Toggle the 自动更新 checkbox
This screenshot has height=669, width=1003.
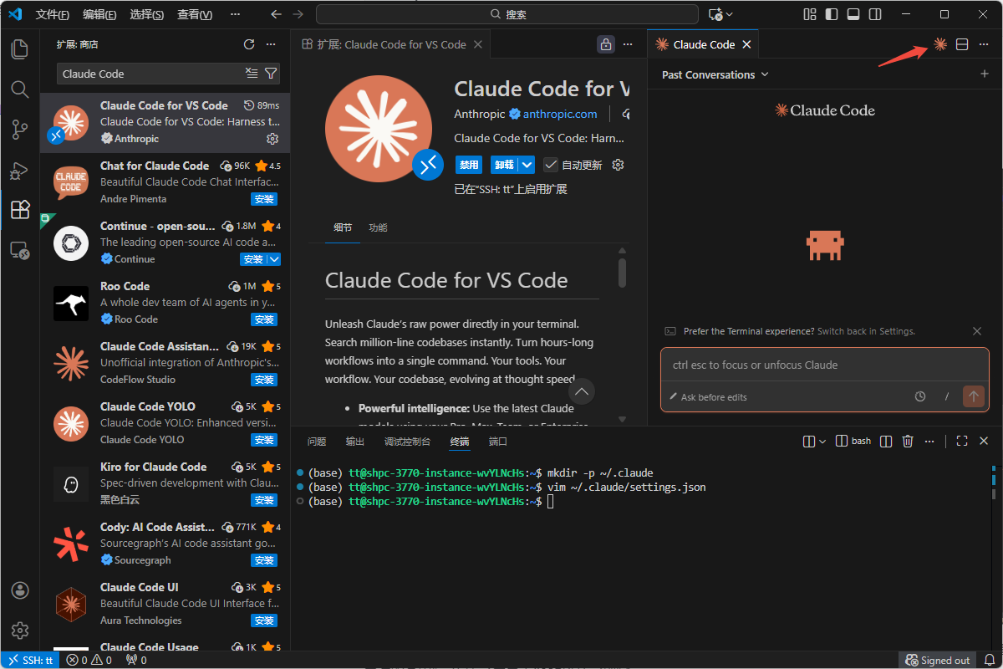(550, 165)
